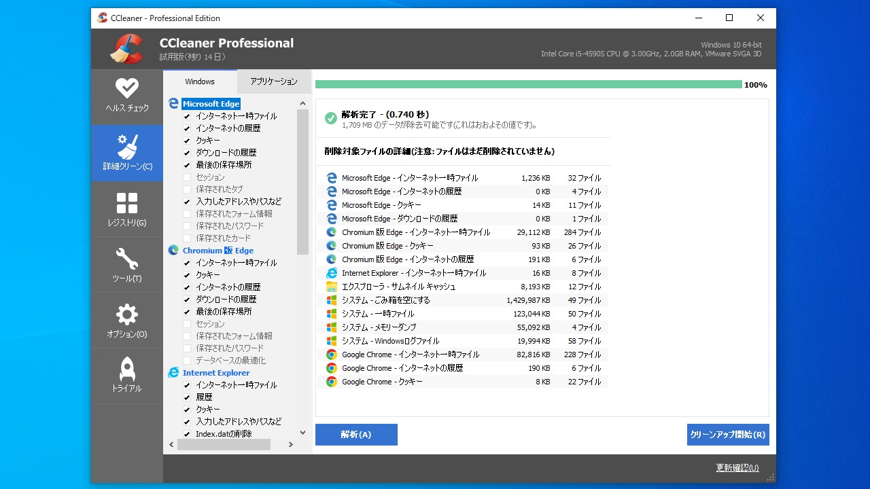Click the tree horizontal scroll right arrow
The image size is (870, 489).
tap(291, 445)
